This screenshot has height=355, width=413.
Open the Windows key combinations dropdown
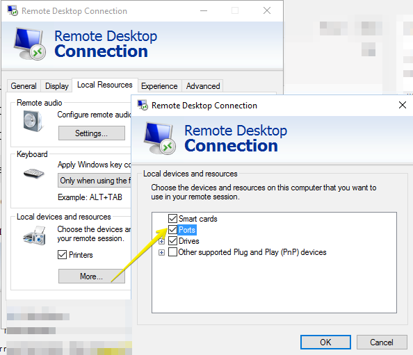click(x=95, y=180)
